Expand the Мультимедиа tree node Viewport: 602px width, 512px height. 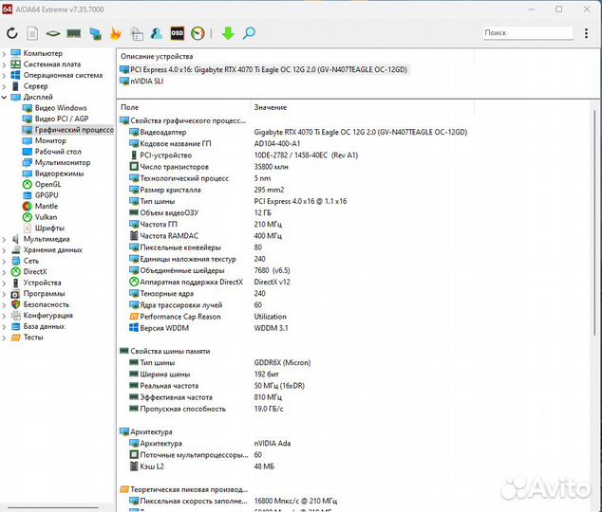point(5,239)
